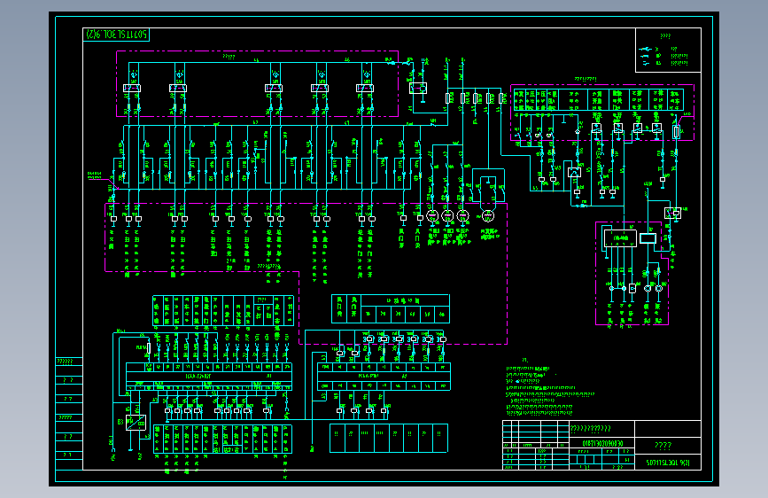Select the lone motor circle right of the trio
Image resolution: width=768 pixels, height=498 pixels.
(488, 215)
